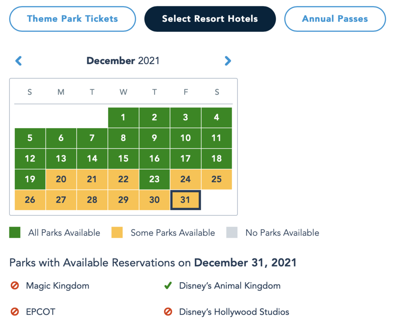Select December 1 on the calendar
The image size is (393, 326).
tap(124, 117)
